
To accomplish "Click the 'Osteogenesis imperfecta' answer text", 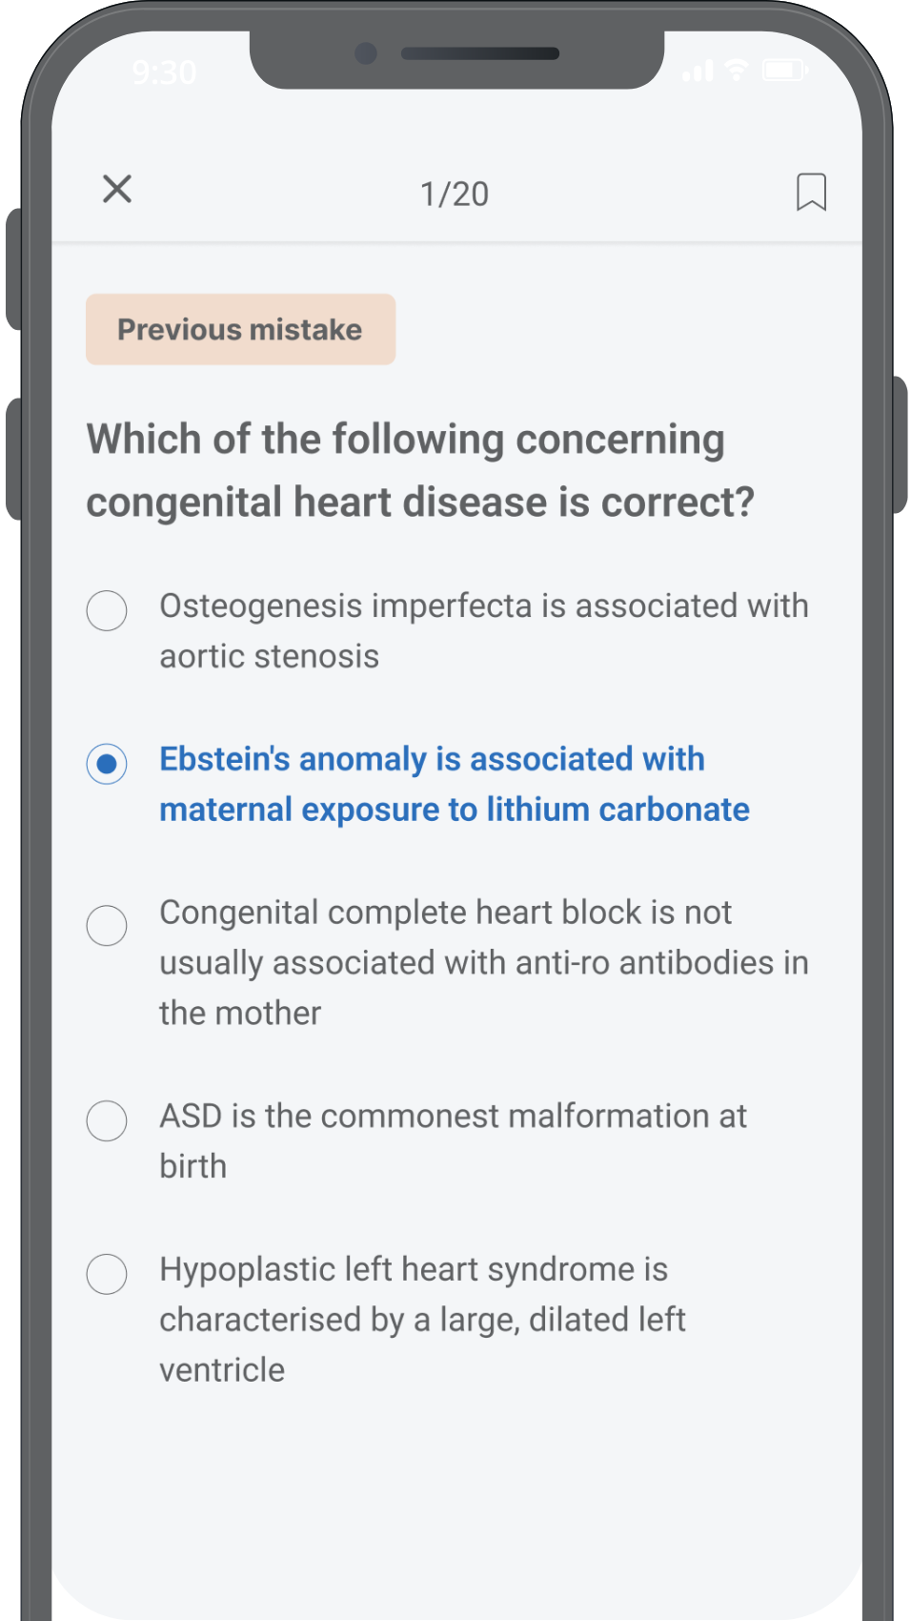I will coord(483,630).
